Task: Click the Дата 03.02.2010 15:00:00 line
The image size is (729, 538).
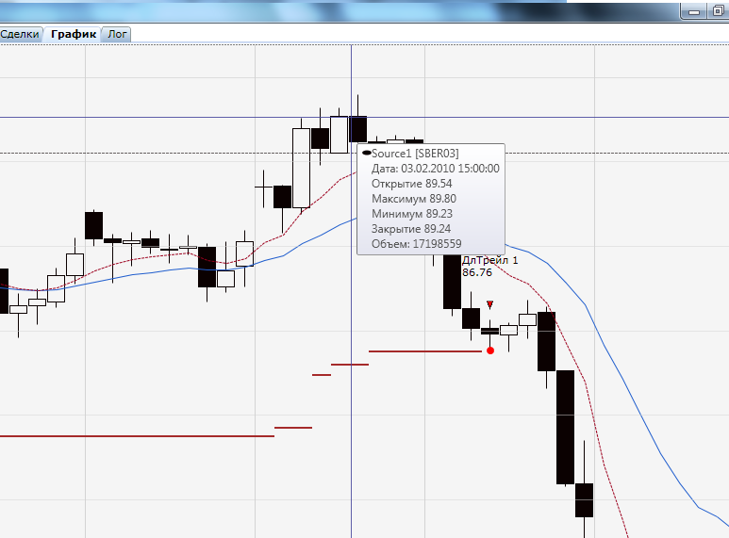Action: pos(435,168)
